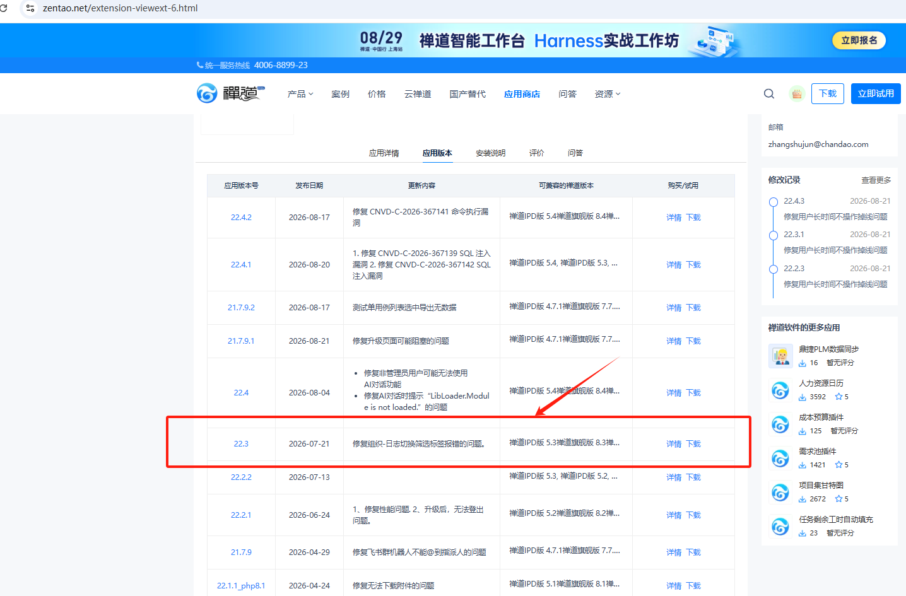The height and width of the screenshot is (596, 906).
Task: Click the user avatar icon in the header
Action: tap(797, 93)
